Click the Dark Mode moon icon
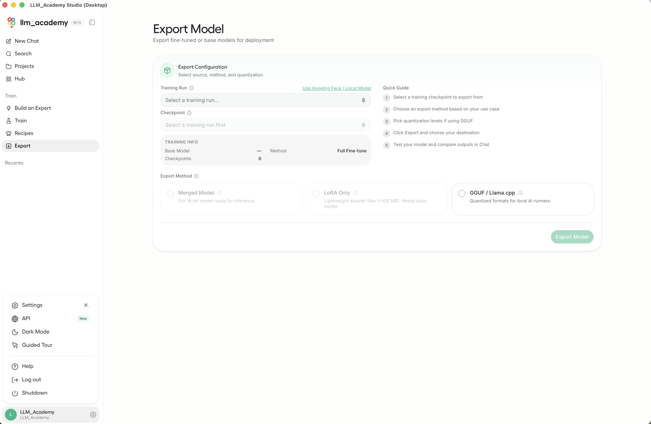This screenshot has width=651, height=424. pyautogui.click(x=15, y=332)
